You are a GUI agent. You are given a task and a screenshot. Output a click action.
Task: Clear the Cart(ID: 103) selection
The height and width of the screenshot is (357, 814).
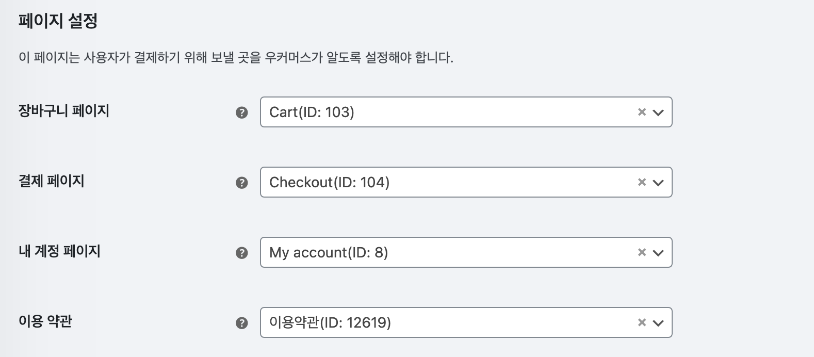click(x=642, y=112)
